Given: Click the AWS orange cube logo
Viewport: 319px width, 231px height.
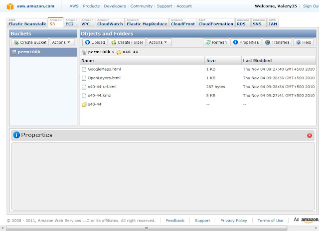Looking at the screenshot, I should tap(10, 6).
